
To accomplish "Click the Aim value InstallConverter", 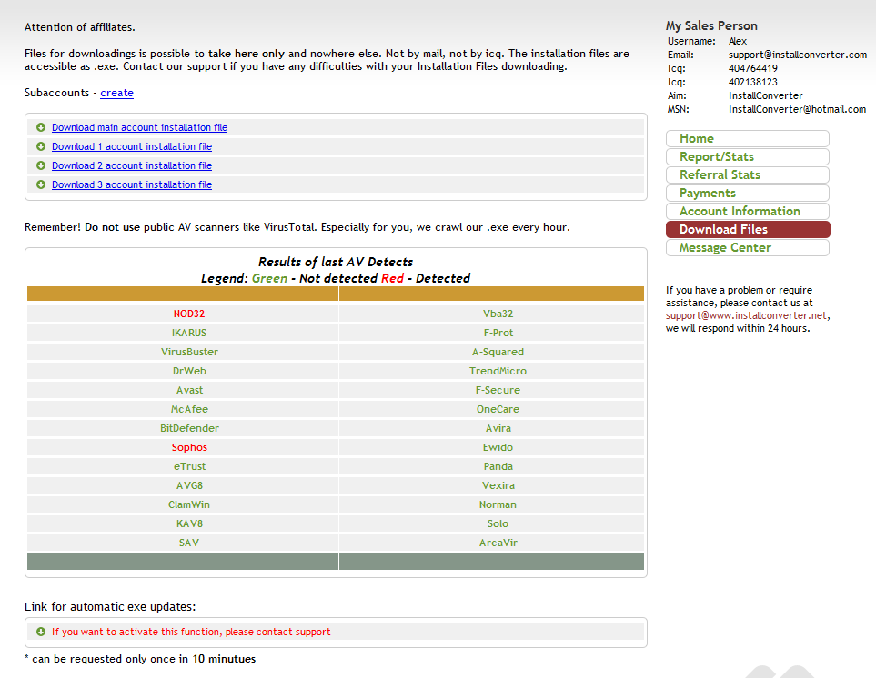I will (765, 95).
